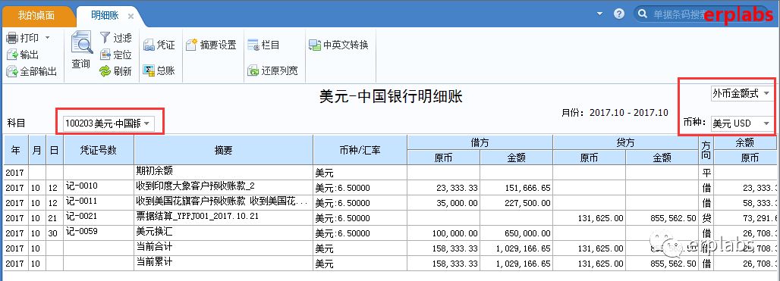780x281 pixels.
Task: Click debit original 23,333.33 in 记-0010 row
Action: (444, 187)
